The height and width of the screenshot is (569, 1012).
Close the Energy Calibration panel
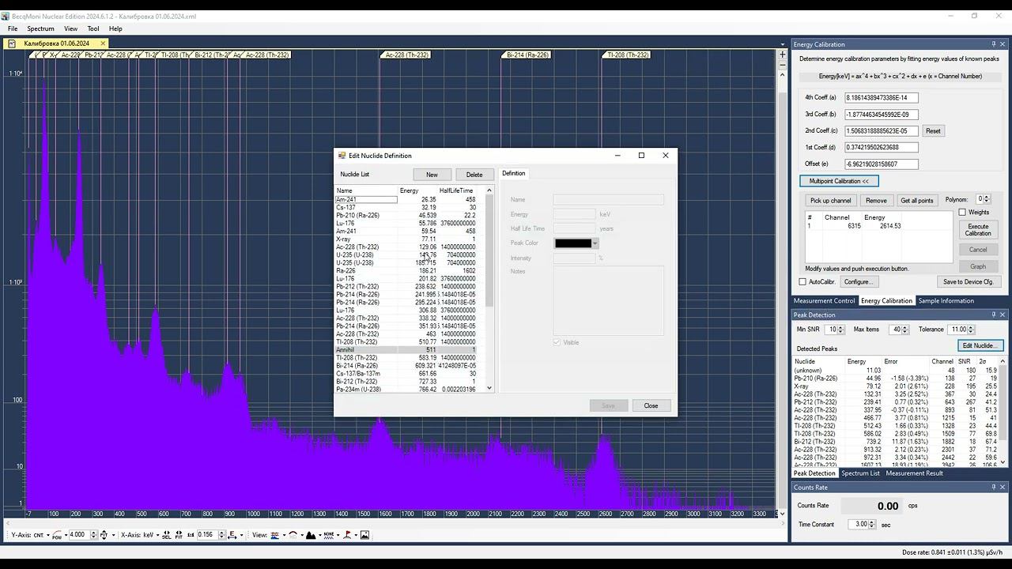click(x=1003, y=44)
